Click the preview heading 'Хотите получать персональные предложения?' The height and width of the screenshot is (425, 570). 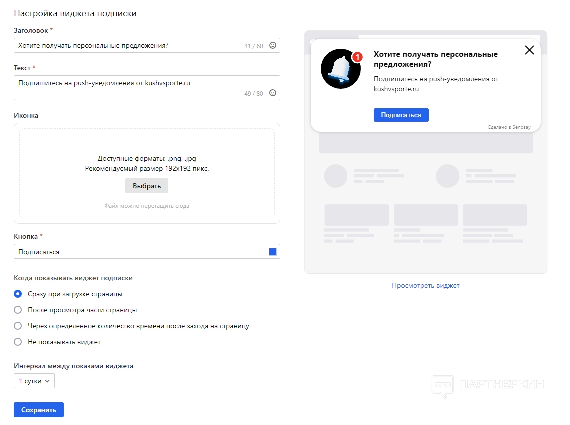click(x=436, y=59)
